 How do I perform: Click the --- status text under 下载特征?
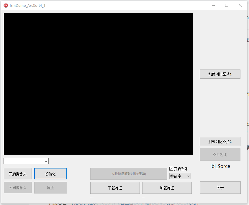point(92,197)
